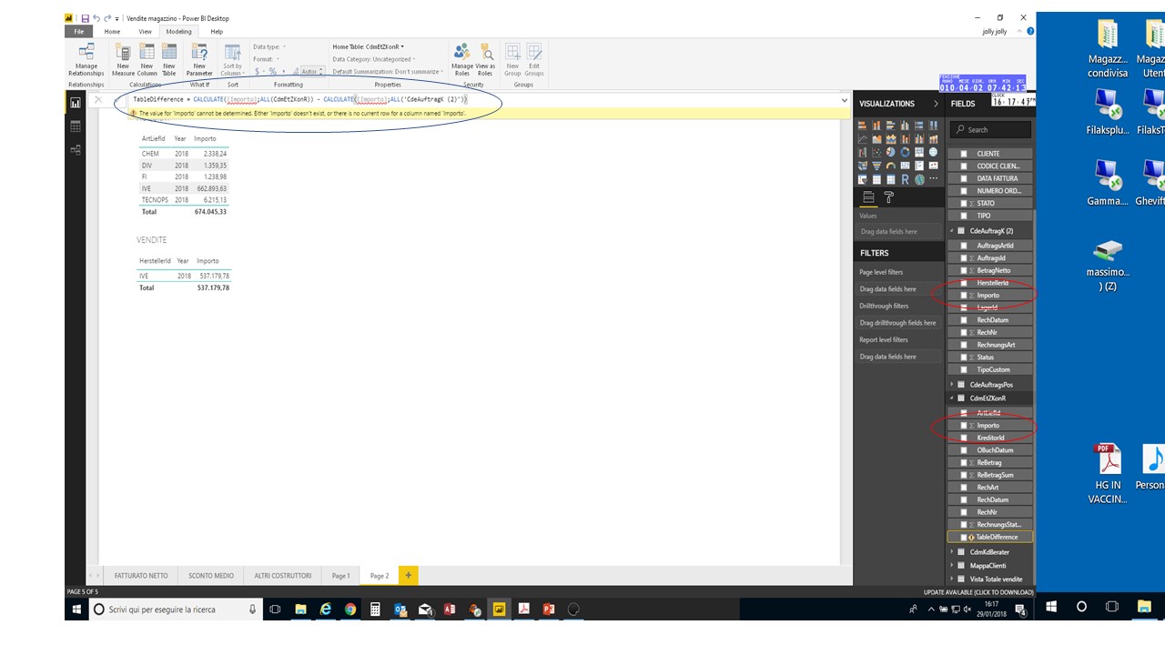This screenshot has height=655, width=1165.
Task: Select the Fields well tab icon
Action: [x=867, y=196]
